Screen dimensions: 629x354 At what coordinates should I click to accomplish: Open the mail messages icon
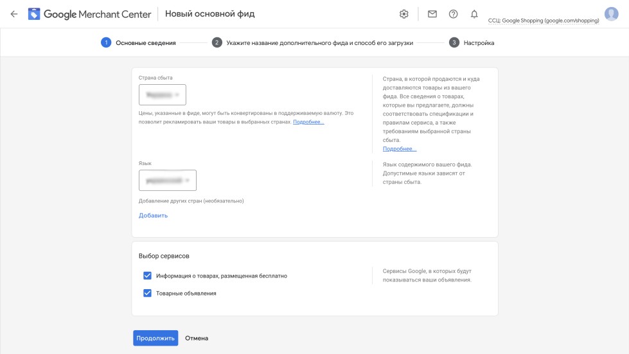pos(432,14)
